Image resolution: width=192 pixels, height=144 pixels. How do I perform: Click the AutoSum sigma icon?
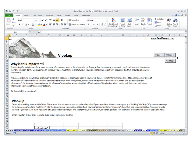pos(155,19)
